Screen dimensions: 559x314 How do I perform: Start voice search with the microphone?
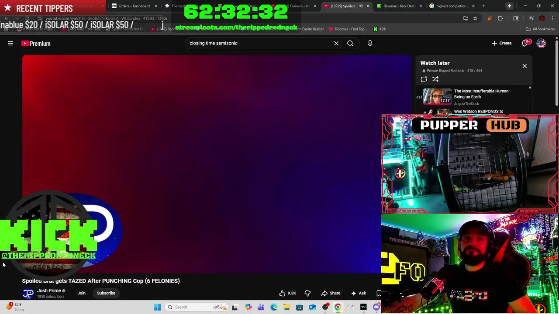point(370,43)
